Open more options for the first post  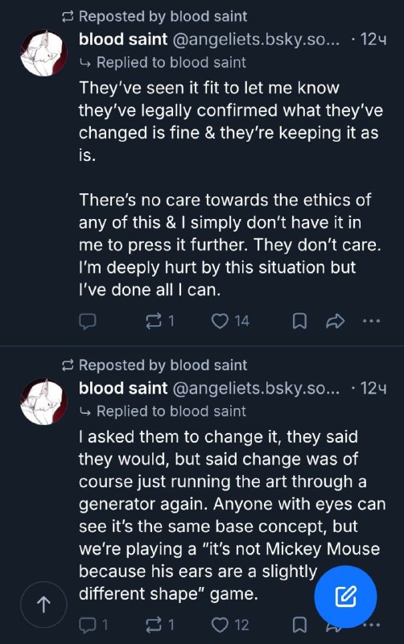[372, 320]
